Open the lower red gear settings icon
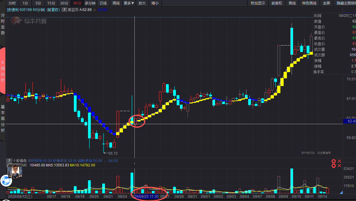This screenshot has width=356, height=201. coord(334,166)
